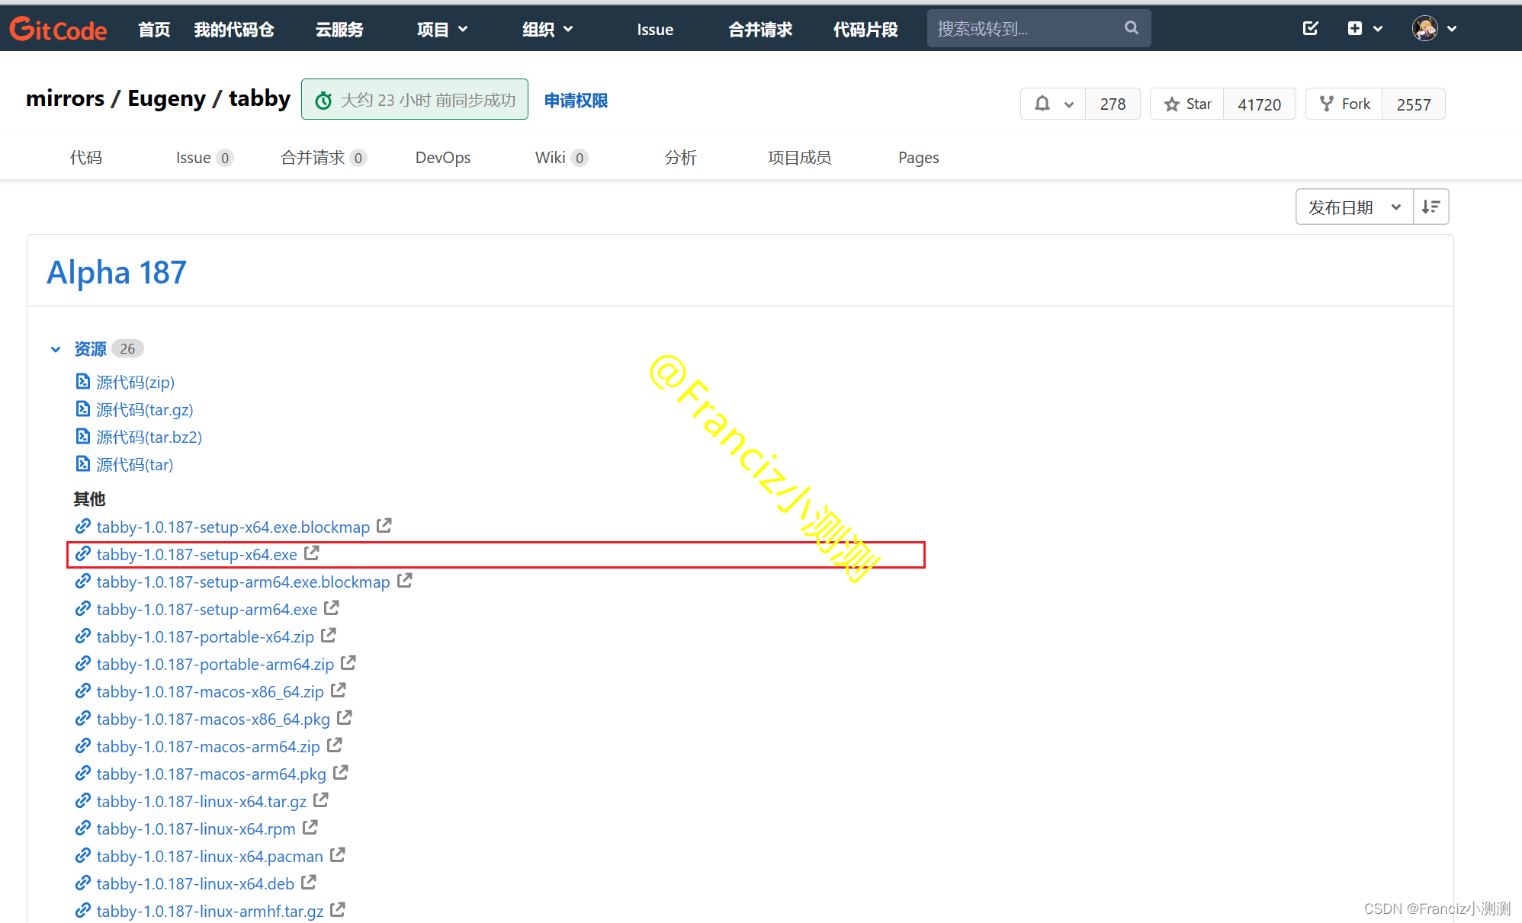Click the Fork button
The image size is (1522, 923).
click(1344, 104)
